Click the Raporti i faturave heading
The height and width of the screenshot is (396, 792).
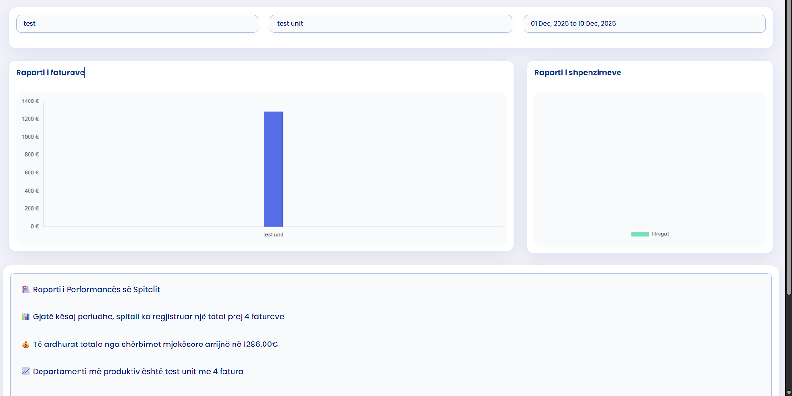tap(50, 73)
